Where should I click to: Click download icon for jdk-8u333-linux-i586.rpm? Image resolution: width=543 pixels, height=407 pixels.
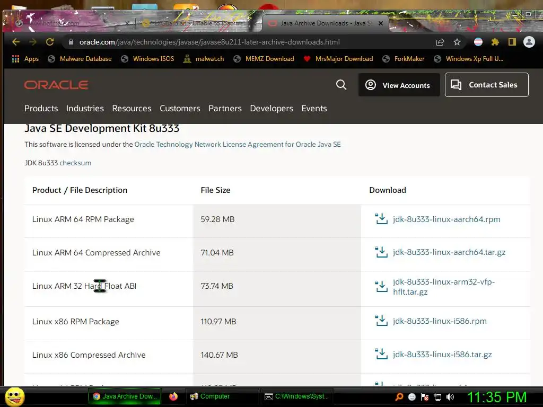pos(381,321)
